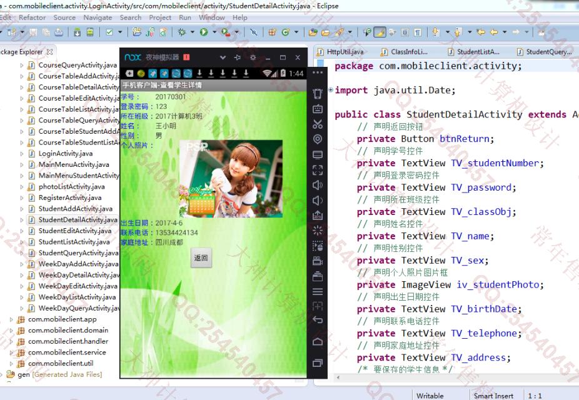The width and height of the screenshot is (579, 400).
Task: Click the Previous Annotation up arrow icon
Action: tap(458, 32)
